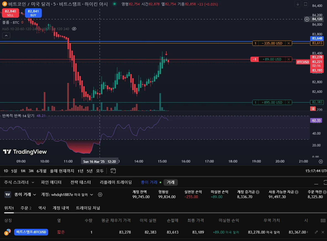The width and height of the screenshot is (327, 241).
Task: Collapse the indicator legend with the chevron button
Action: [x=6, y=36]
